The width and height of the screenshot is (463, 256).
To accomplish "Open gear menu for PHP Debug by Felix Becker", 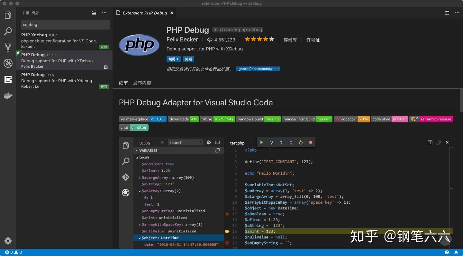I will [x=106, y=67].
